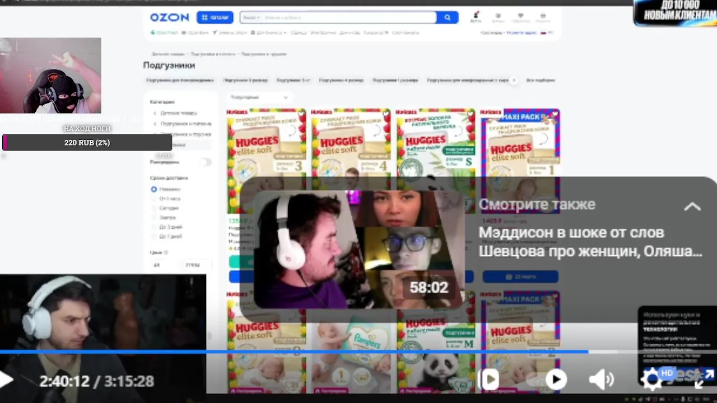Focus the Ozon search input field
Image resolution: width=717 pixels, height=403 pixels.
click(348, 17)
